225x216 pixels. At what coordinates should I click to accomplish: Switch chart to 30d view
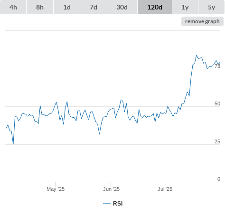pos(122,7)
